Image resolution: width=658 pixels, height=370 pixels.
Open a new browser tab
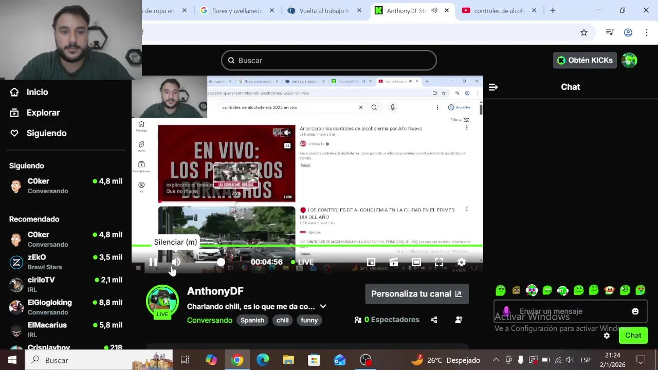click(x=553, y=10)
